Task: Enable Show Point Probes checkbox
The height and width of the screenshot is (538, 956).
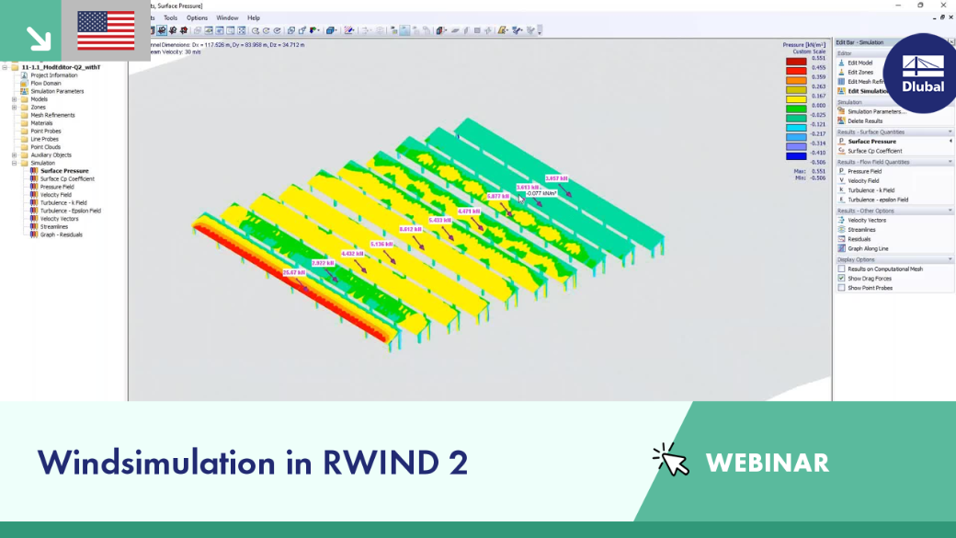Action: click(841, 288)
